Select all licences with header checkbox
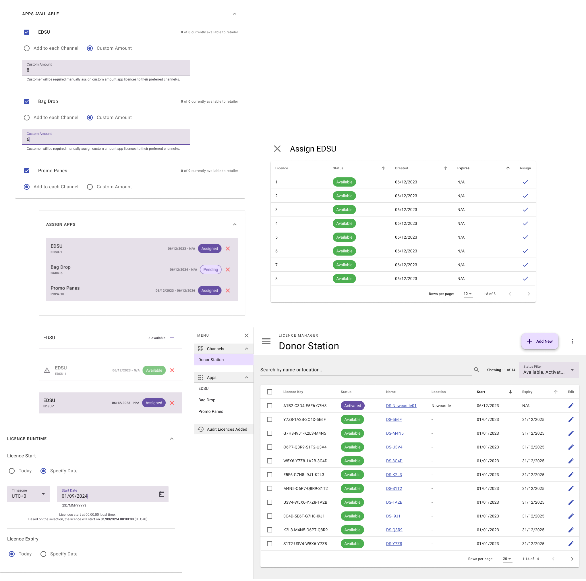This screenshot has width=586, height=581. point(269,392)
